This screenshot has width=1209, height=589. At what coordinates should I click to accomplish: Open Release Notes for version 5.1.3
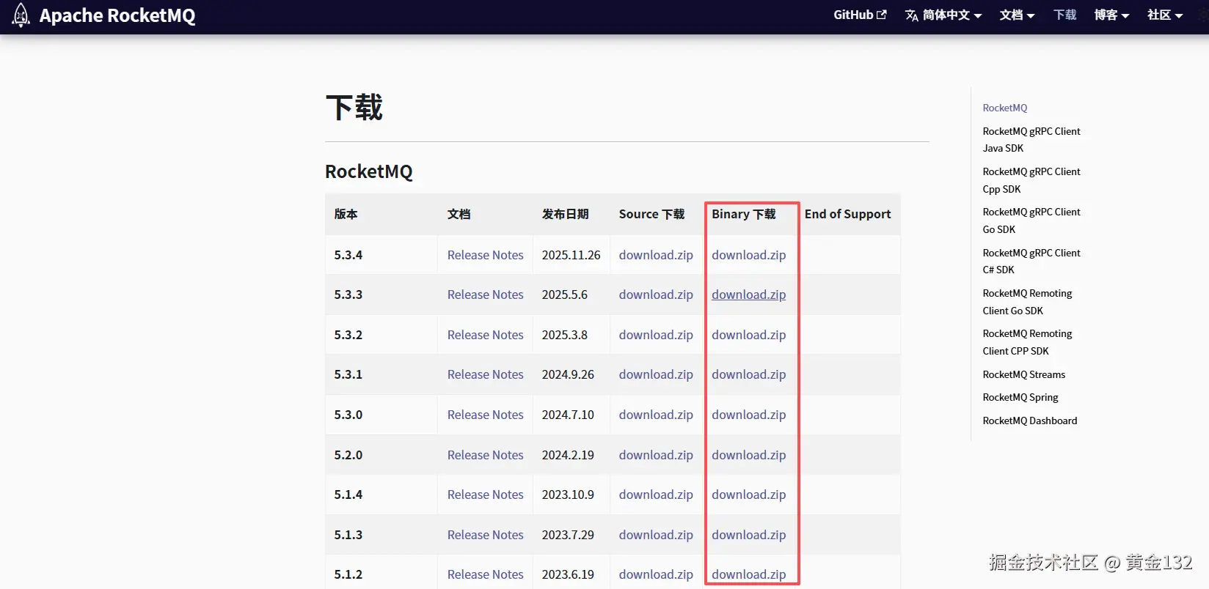coord(486,535)
